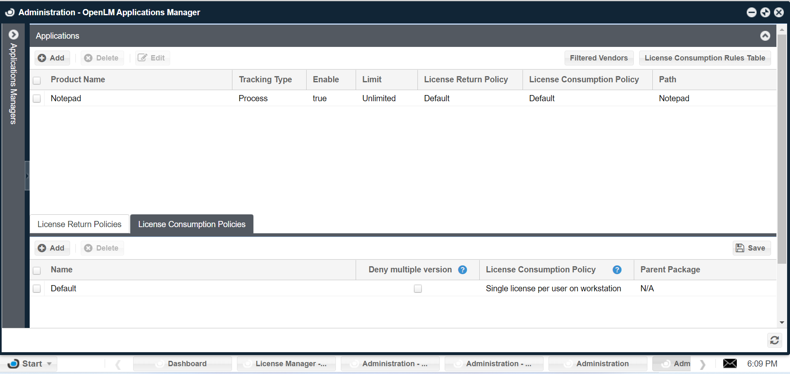This screenshot has width=790, height=374.
Task: Click the vertical scrollbar down arrow
Action: click(781, 323)
